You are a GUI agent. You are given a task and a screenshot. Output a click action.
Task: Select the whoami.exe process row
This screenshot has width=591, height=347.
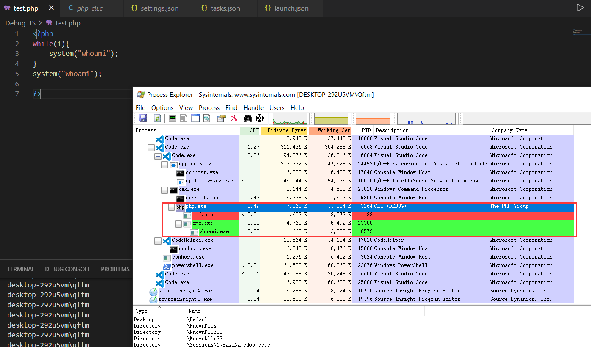click(x=354, y=232)
